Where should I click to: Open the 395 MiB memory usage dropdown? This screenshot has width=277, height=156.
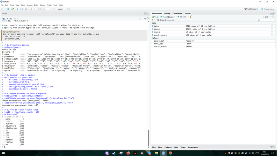(x=182, y=17)
